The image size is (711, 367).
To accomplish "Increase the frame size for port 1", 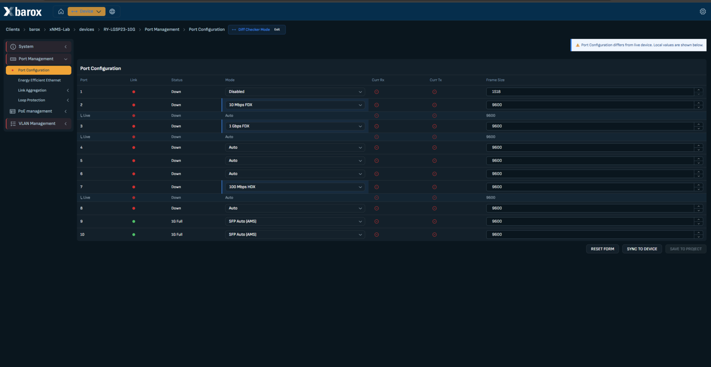I will click(698, 90).
